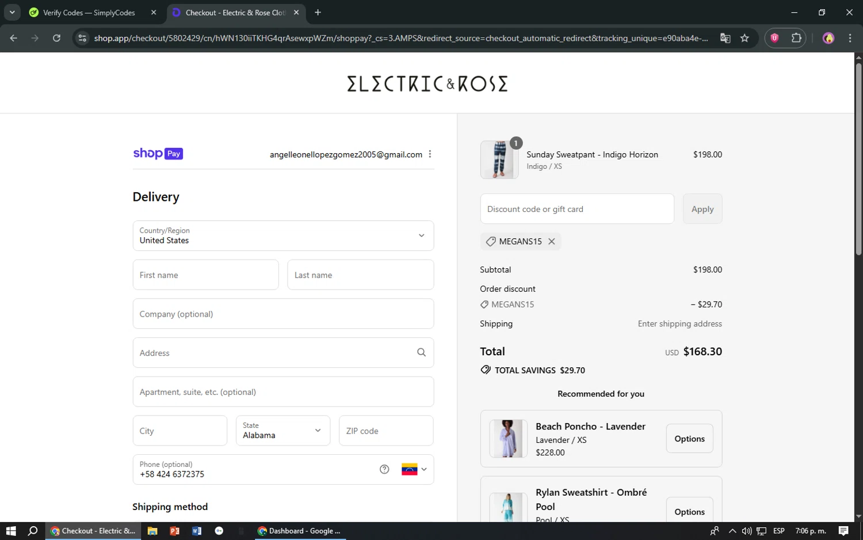Click the ZIP code field
The width and height of the screenshot is (863, 540).
[386, 431]
